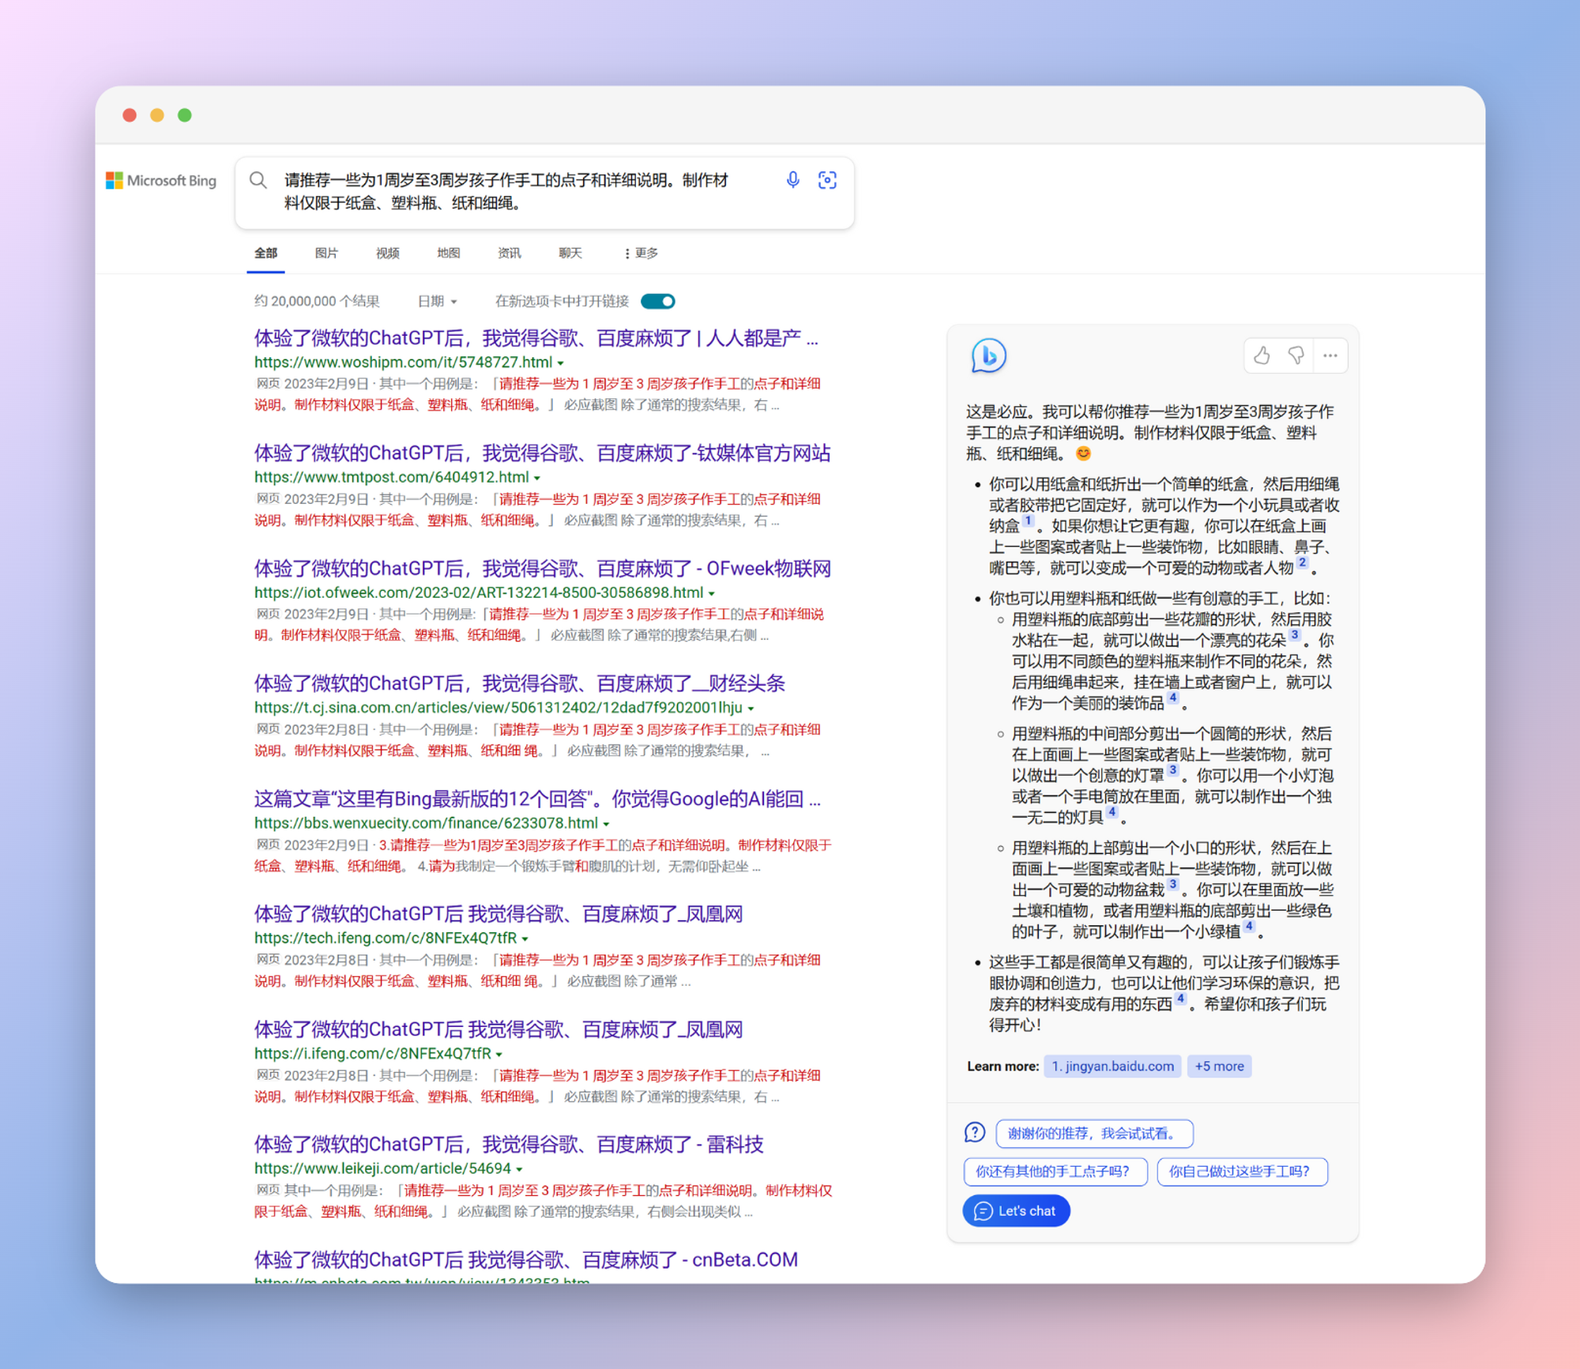Expand arrow beside woshipm.com URL
This screenshot has height=1369, width=1580.
[x=561, y=363]
